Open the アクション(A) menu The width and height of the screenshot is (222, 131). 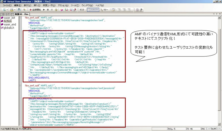tap(63, 5)
